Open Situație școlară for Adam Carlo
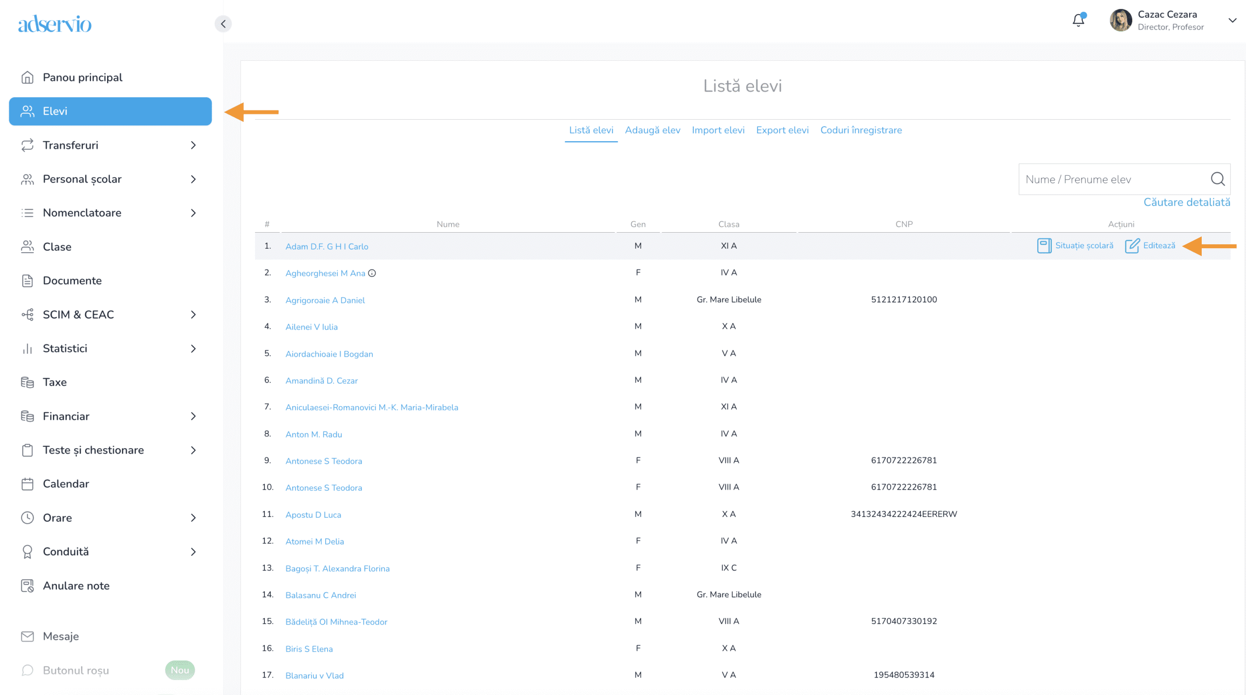This screenshot has width=1246, height=695. tap(1075, 246)
